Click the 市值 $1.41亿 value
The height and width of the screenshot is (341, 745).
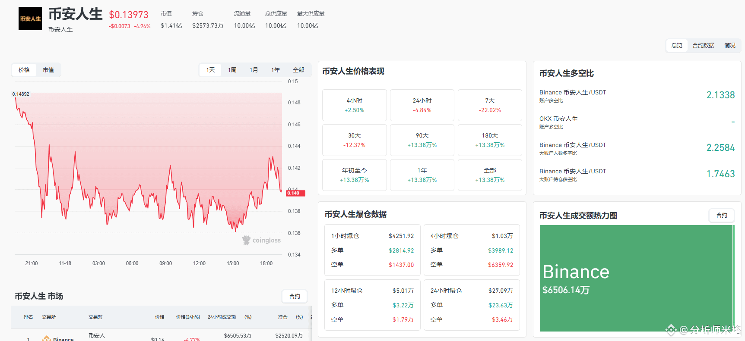171,25
